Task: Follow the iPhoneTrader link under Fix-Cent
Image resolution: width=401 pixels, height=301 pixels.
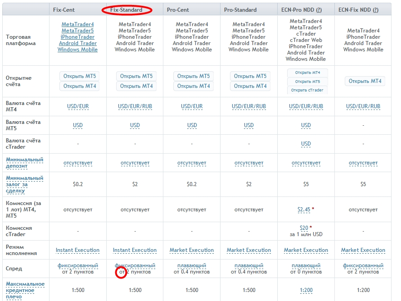Action: (x=77, y=37)
